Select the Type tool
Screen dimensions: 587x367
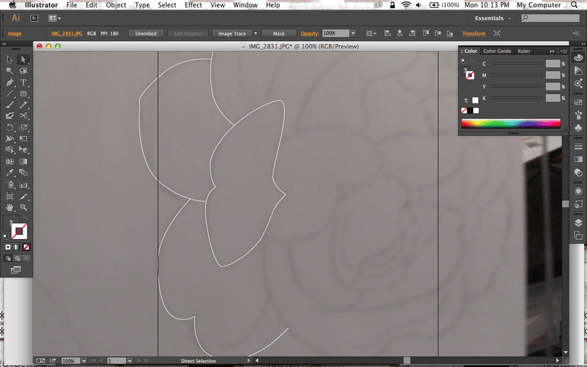coord(23,82)
